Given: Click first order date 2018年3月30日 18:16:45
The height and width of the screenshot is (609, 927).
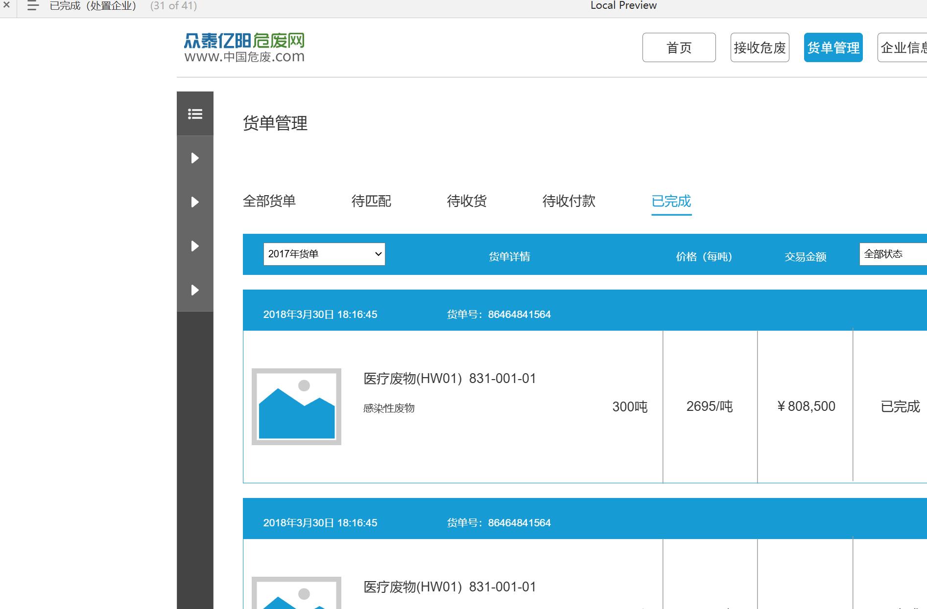Looking at the screenshot, I should click(x=320, y=315).
